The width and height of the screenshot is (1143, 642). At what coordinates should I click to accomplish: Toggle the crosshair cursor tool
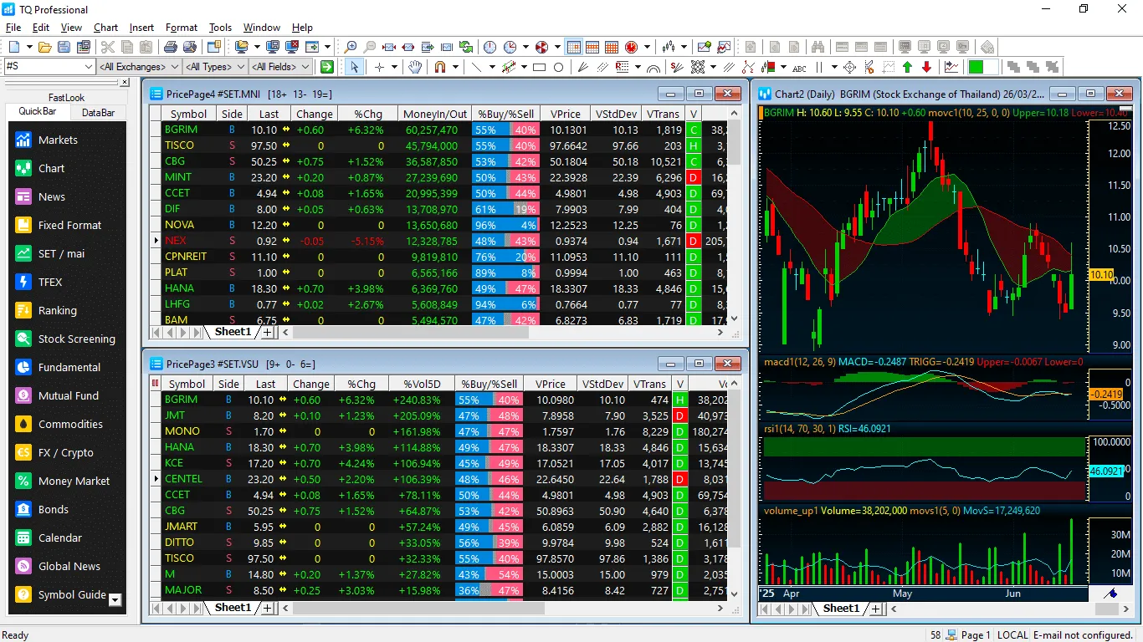[x=379, y=67]
